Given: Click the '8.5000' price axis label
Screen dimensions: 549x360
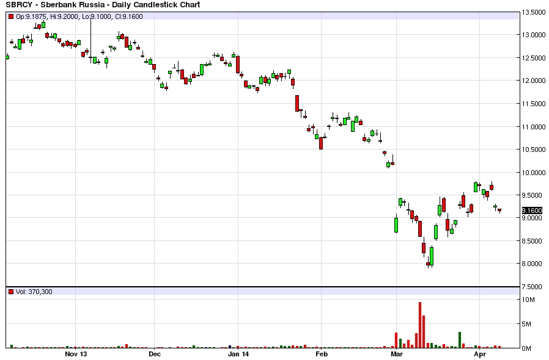Looking at the screenshot, I should click(x=532, y=241).
